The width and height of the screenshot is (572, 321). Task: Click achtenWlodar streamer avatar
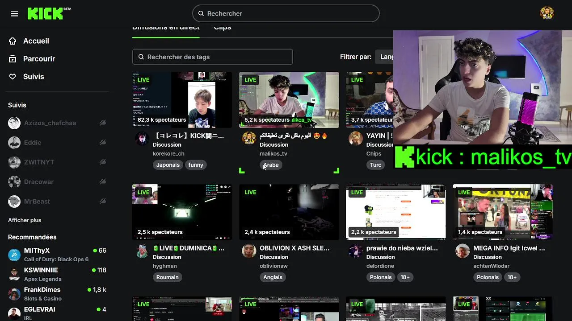click(463, 251)
